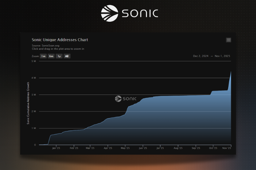Viewport: 256px width, 170px height.
Task: Click the Jun '25 x-axis label
Action: point(143,148)
